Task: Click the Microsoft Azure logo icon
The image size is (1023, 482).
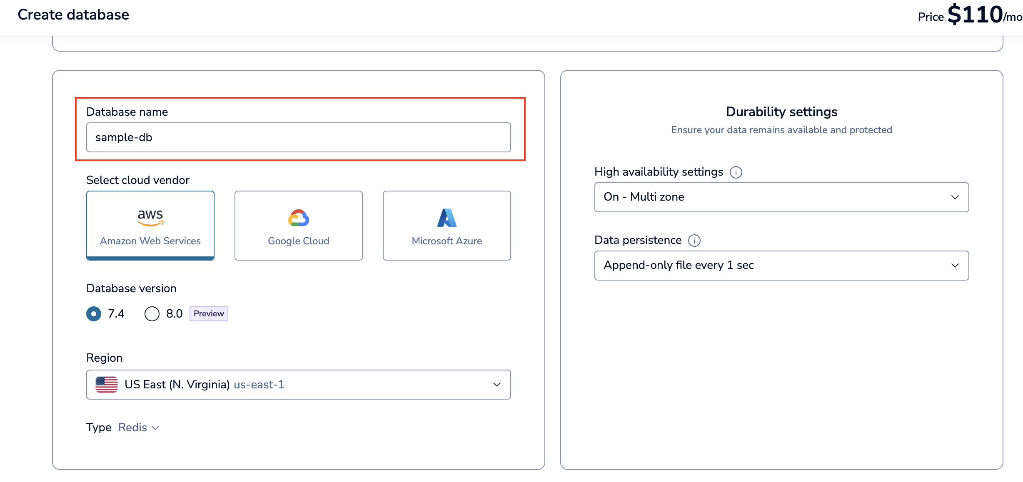Action: [x=447, y=218]
